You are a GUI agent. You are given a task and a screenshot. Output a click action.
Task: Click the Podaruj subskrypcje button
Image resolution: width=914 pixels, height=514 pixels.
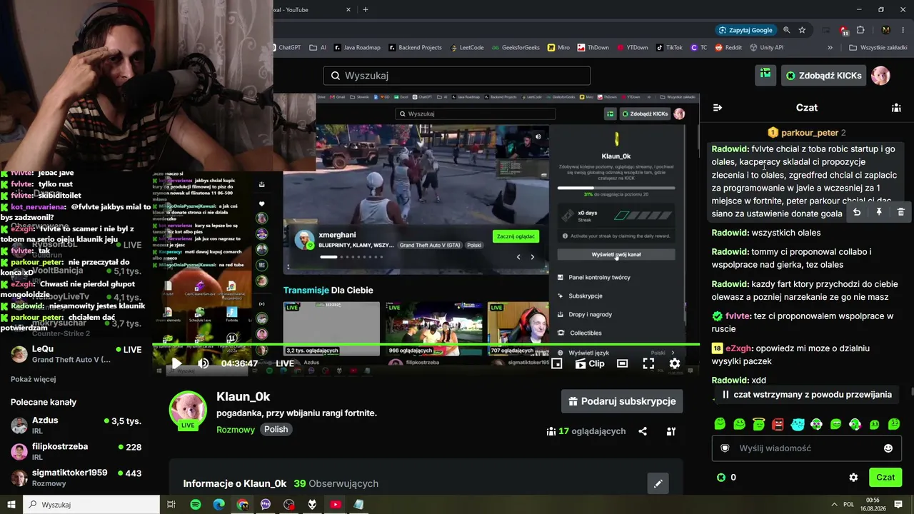click(622, 401)
